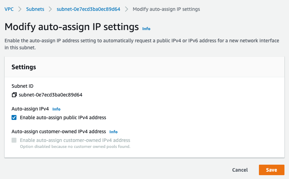Image resolution: width=289 pixels, height=179 pixels.
Task: Save the auto-assign IP settings
Action: 272,170
